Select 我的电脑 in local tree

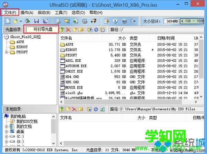pyautogui.click(x=18, y=116)
